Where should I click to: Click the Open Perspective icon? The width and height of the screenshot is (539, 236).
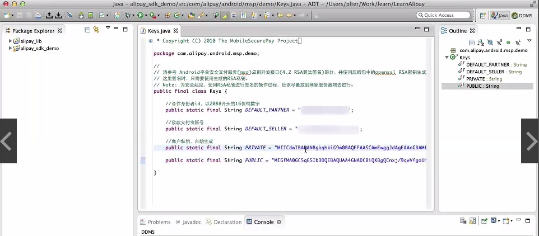point(483,16)
